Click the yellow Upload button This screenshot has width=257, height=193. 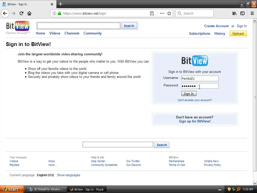tap(238, 33)
